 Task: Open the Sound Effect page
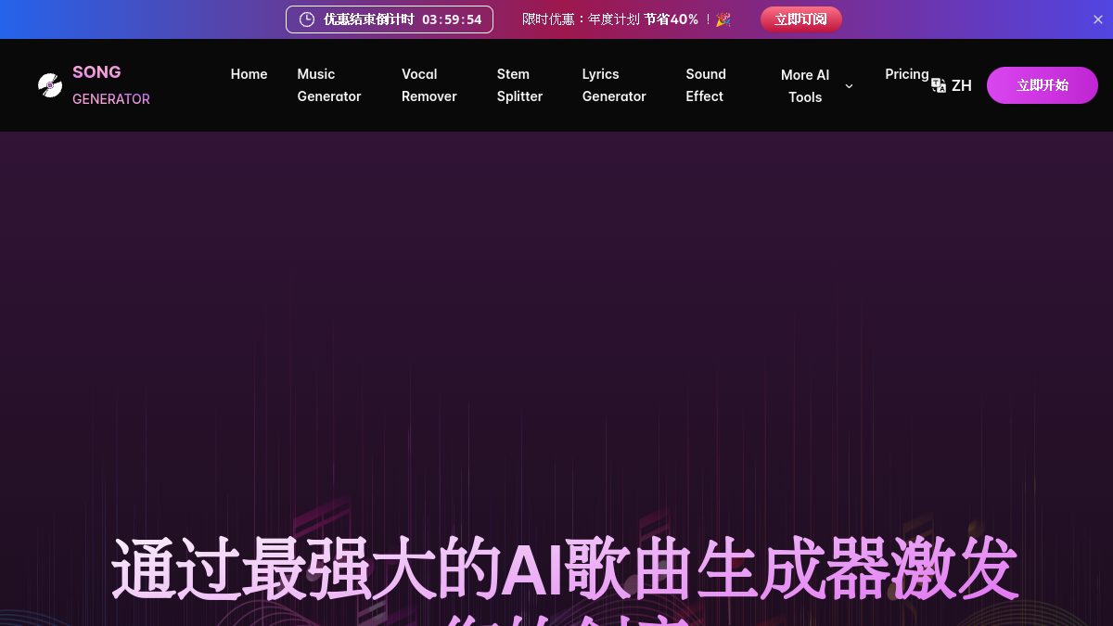706,85
